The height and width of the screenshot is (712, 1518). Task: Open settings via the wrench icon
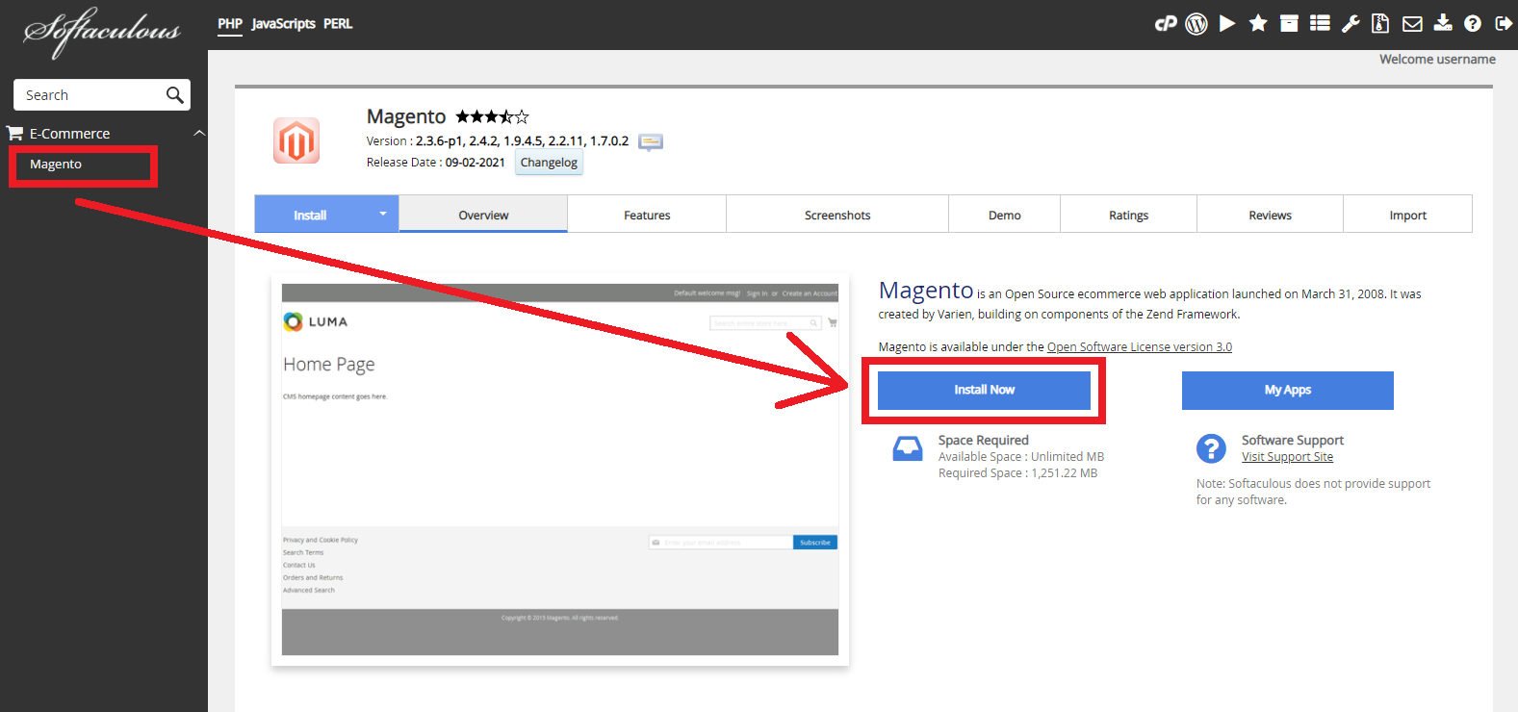(x=1351, y=24)
